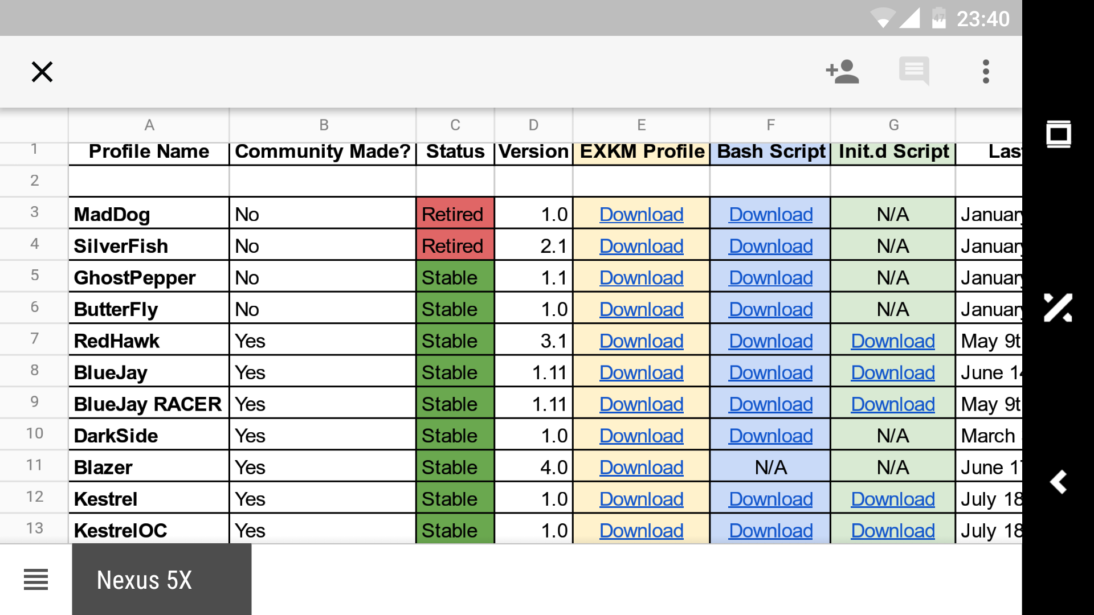This screenshot has height=615, width=1094.
Task: Select row 7 header number
Action: point(34,339)
